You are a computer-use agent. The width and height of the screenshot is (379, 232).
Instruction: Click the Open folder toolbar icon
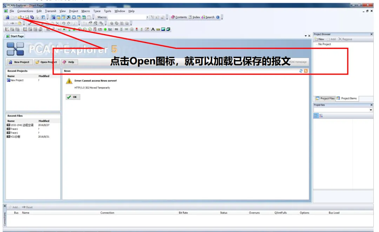(x=20, y=17)
